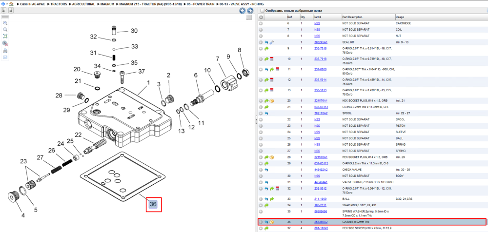Open the SPRING WASHER part number link
This screenshot has height=232, width=488.
click(321, 211)
